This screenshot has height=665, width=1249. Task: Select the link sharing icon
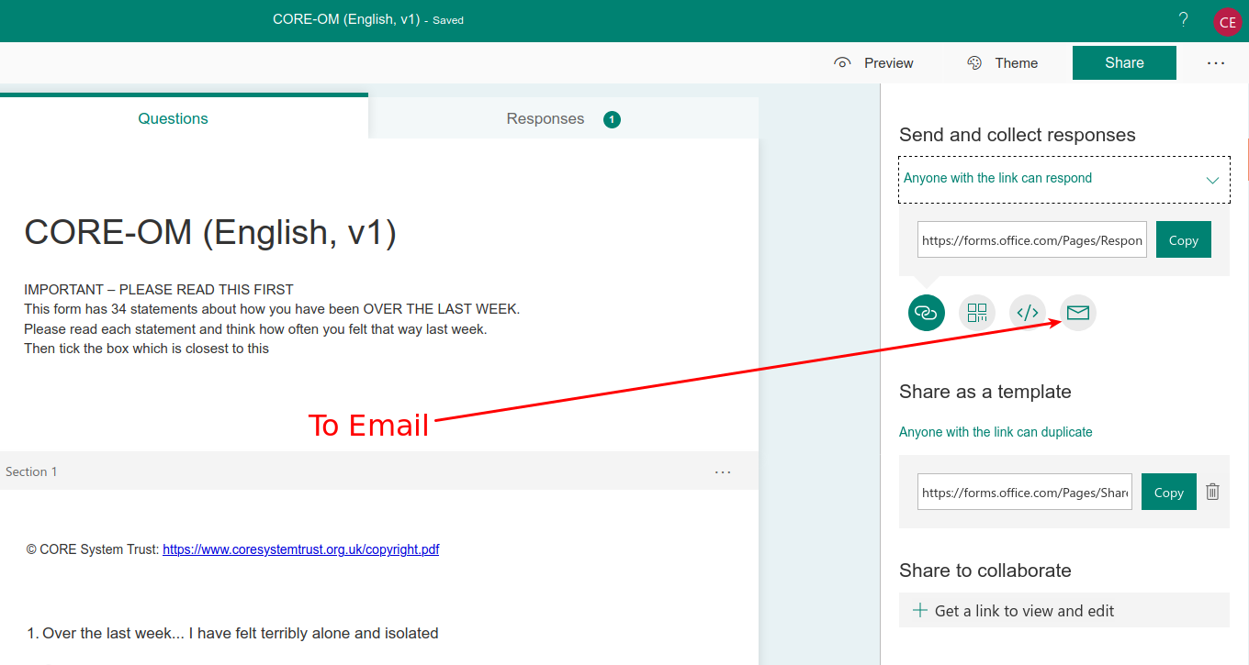926,313
